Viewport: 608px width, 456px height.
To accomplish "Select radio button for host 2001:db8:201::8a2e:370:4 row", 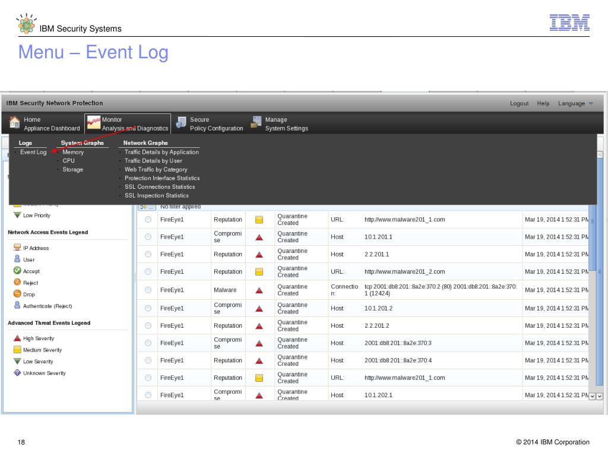I will (148, 360).
